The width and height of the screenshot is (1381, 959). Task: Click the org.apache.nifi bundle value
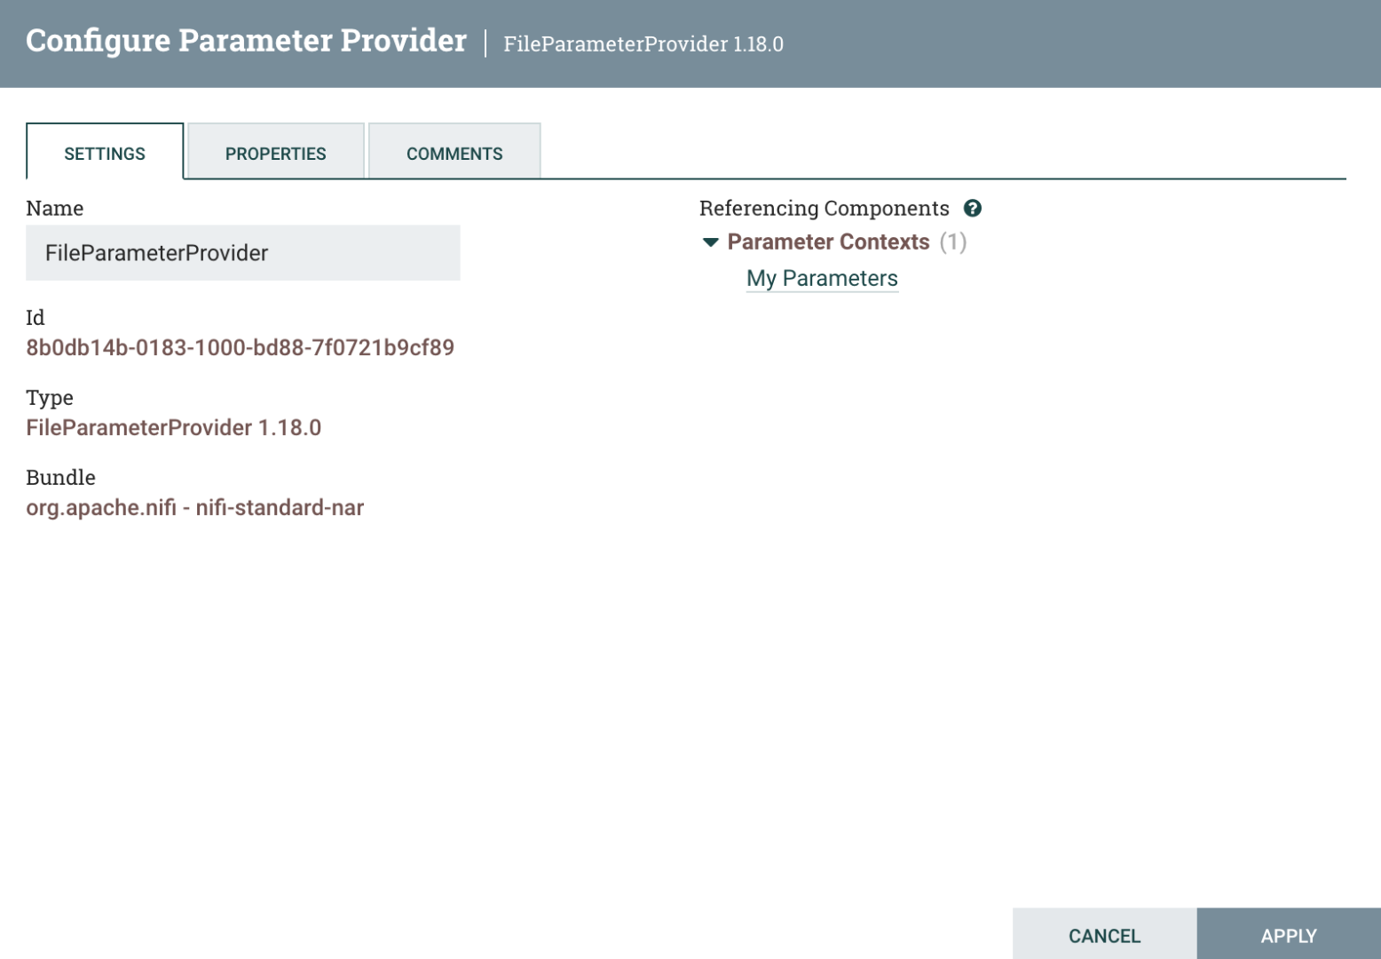194,508
